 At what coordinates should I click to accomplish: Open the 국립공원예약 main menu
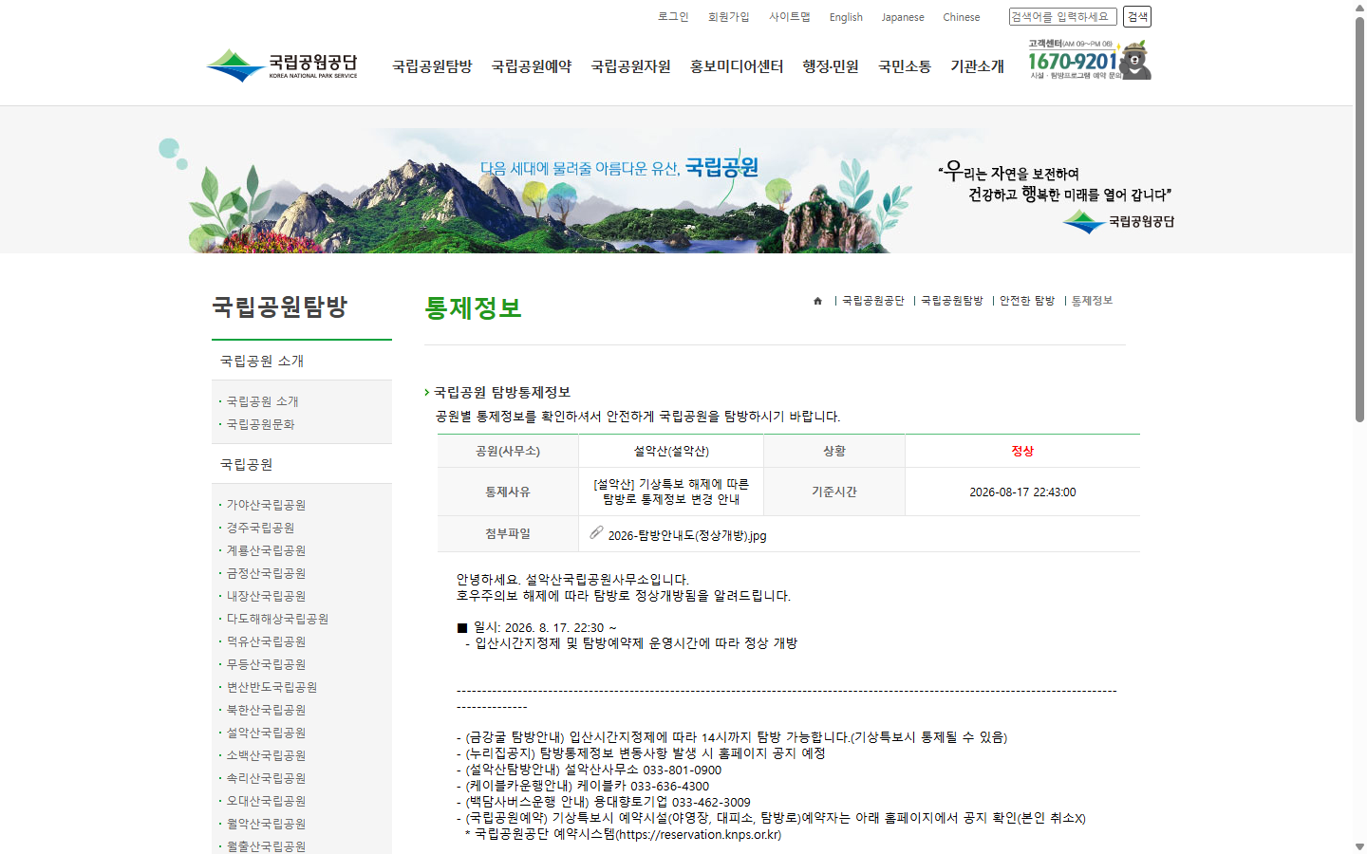coord(532,66)
